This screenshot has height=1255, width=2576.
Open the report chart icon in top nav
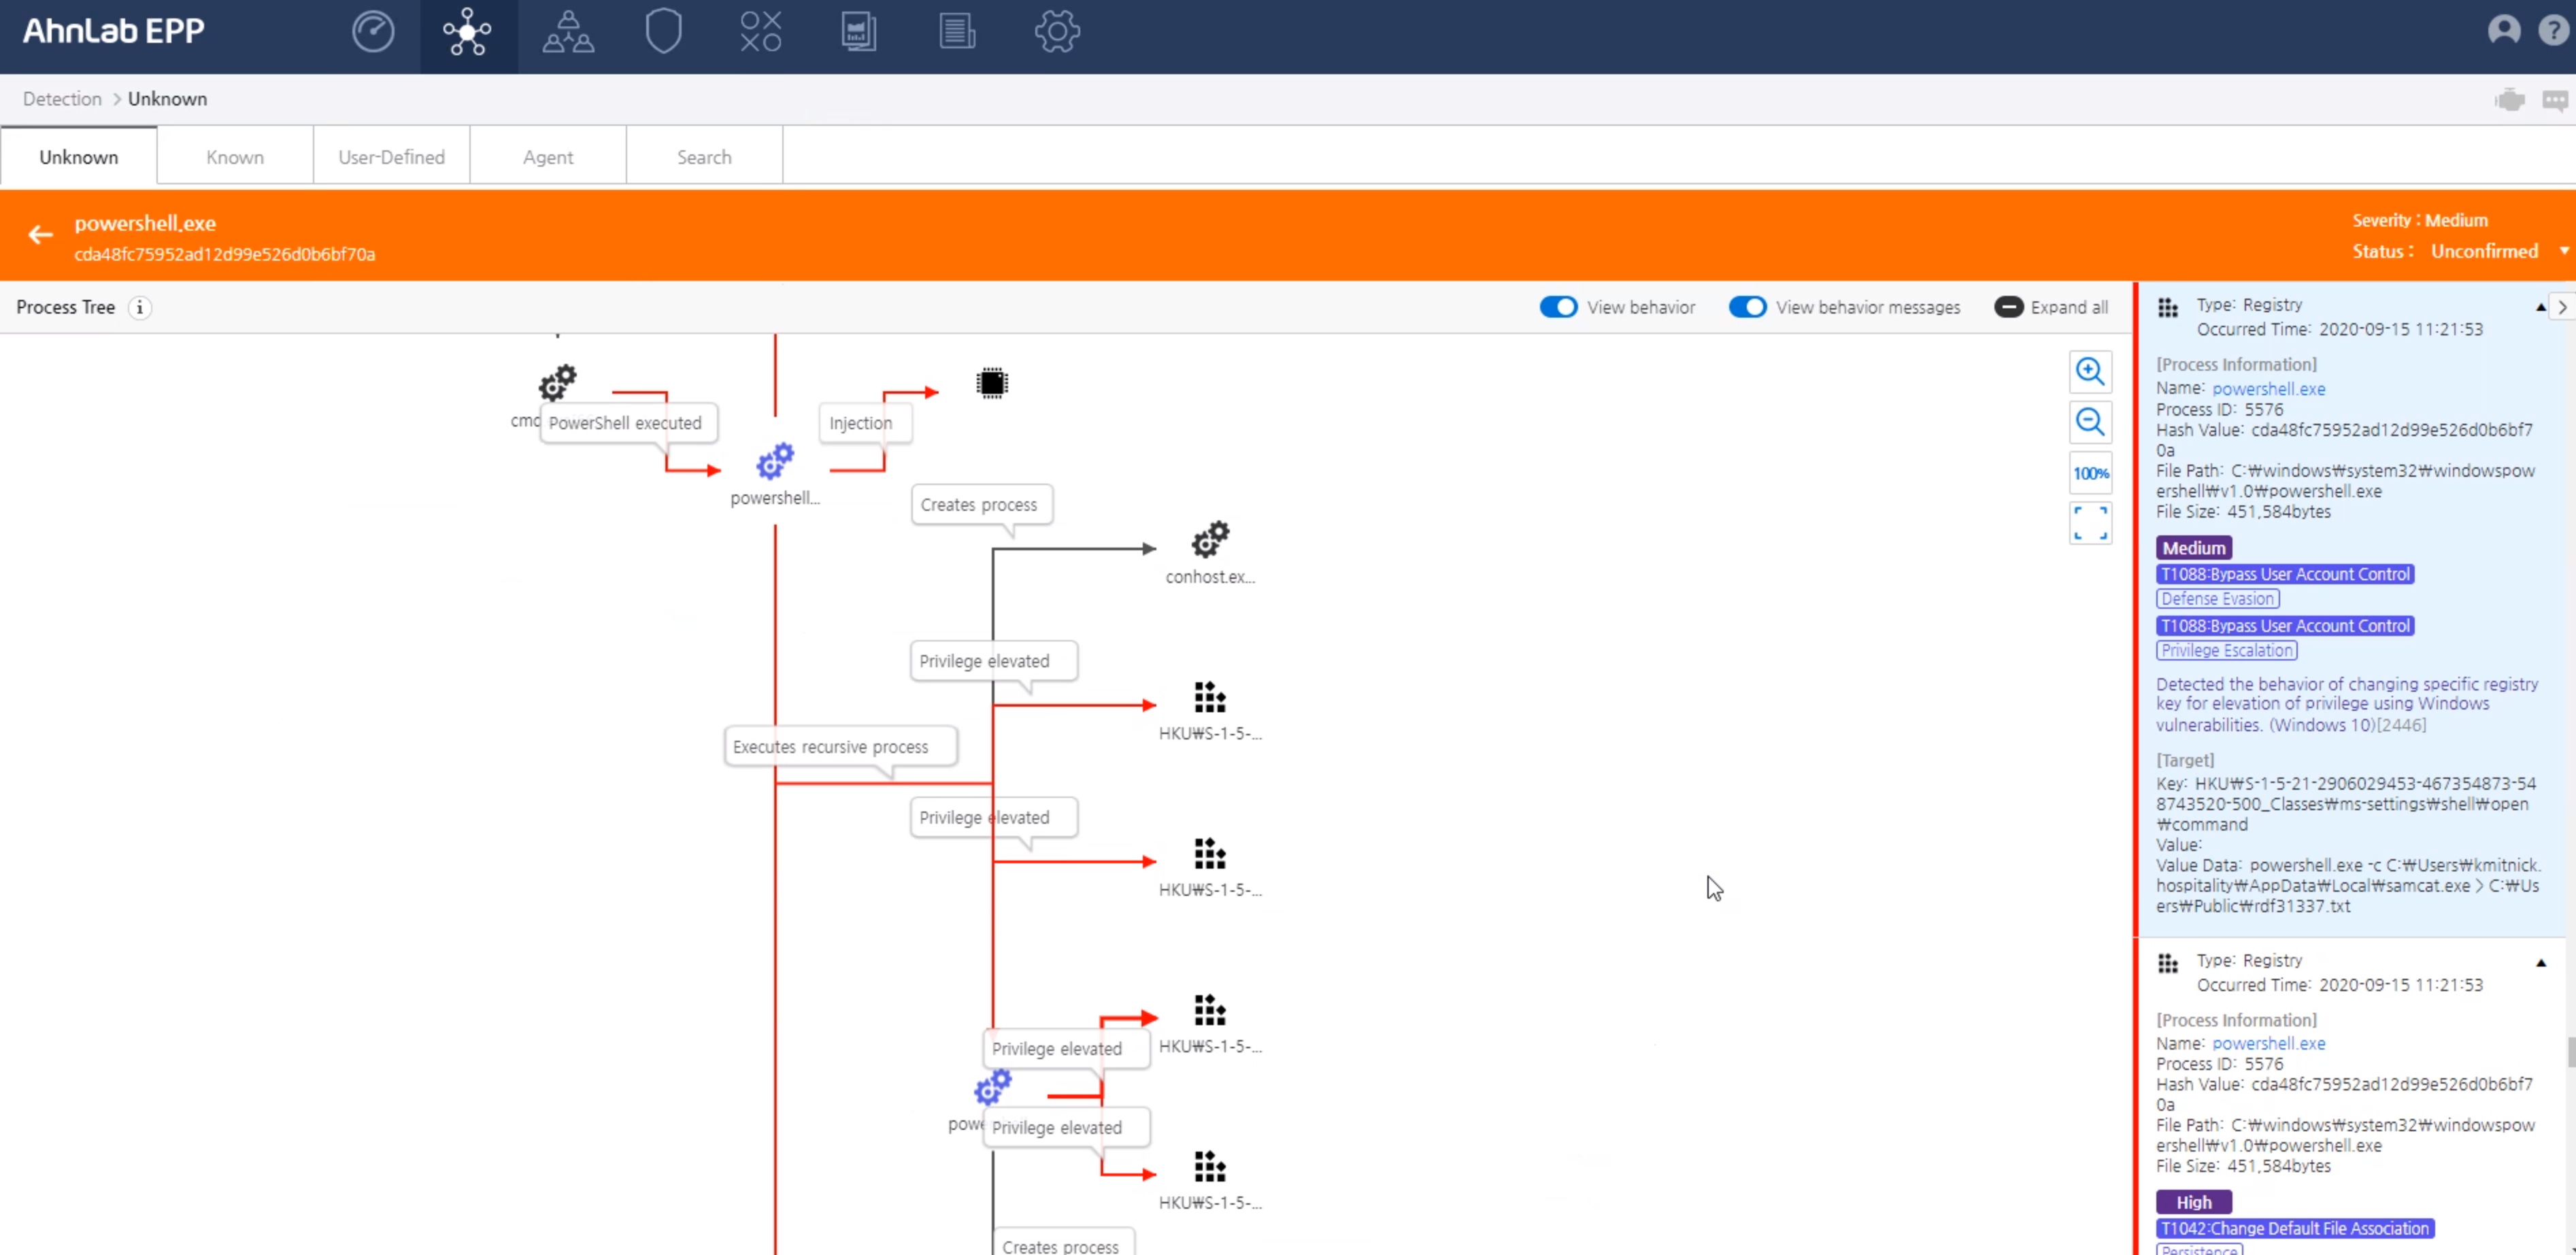pos(858,32)
